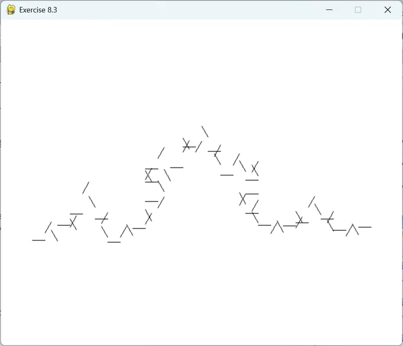Image resolution: width=403 pixels, height=346 pixels.
Task: Click the Exercise 8.3 title text
Action: tap(38, 10)
